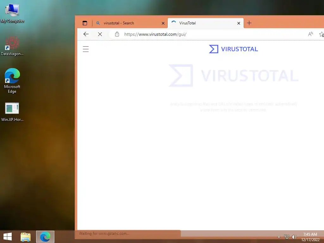Open a new browser tab

(x=249, y=23)
